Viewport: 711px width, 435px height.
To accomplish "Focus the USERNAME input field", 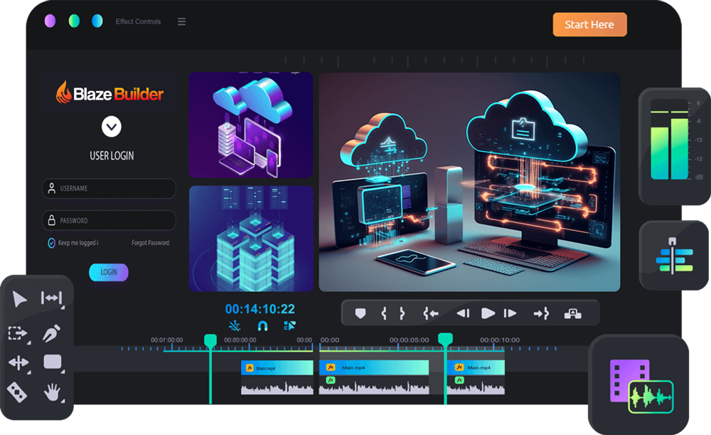I will pyautogui.click(x=109, y=189).
